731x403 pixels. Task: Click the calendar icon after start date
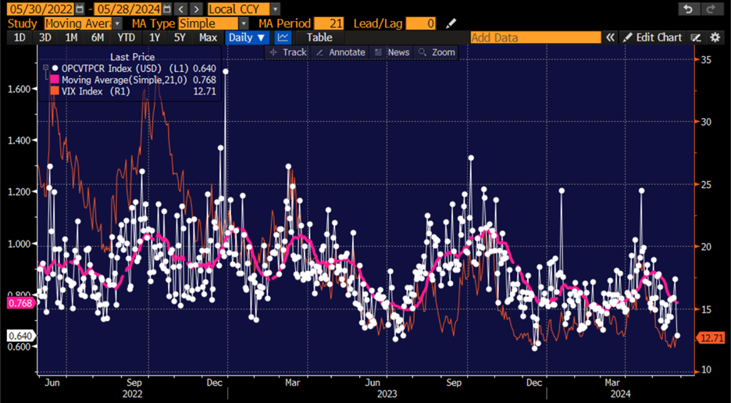80,9
